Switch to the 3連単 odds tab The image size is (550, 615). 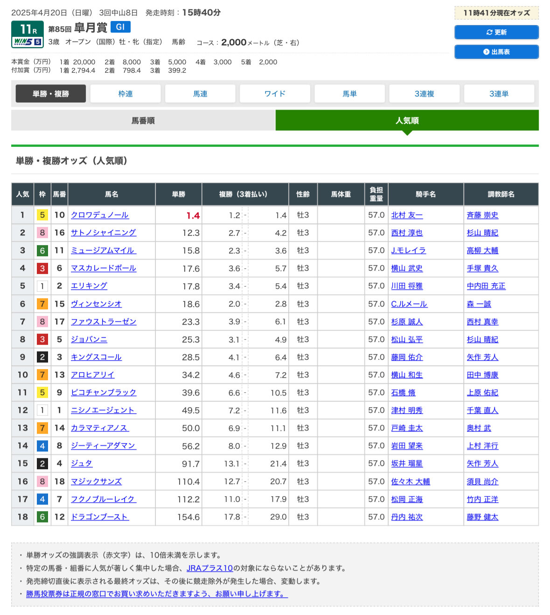pos(499,94)
